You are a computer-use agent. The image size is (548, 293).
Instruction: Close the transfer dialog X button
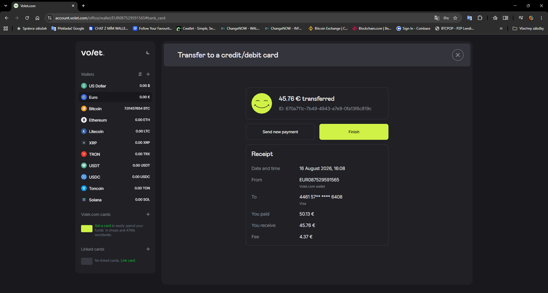pyautogui.click(x=458, y=55)
